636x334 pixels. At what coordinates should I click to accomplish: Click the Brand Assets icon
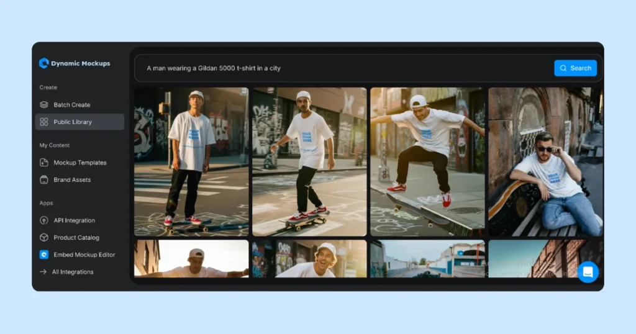[44, 180]
